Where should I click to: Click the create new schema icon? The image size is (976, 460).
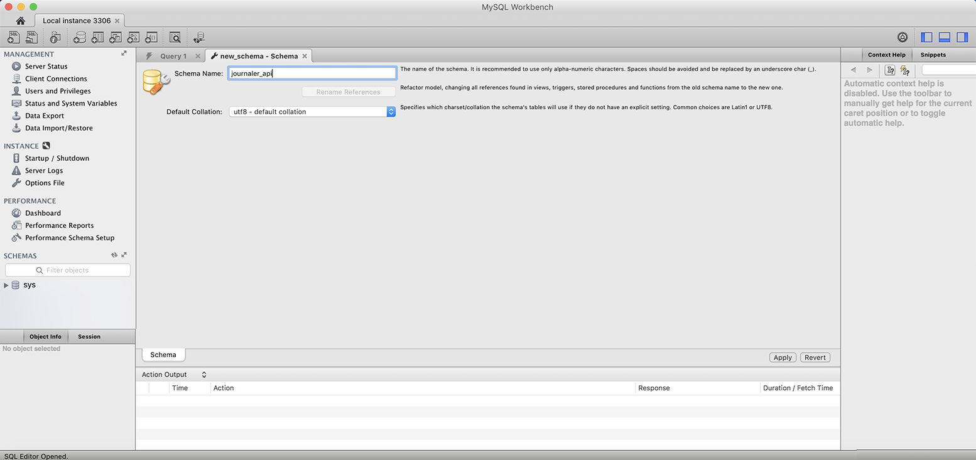click(x=80, y=38)
